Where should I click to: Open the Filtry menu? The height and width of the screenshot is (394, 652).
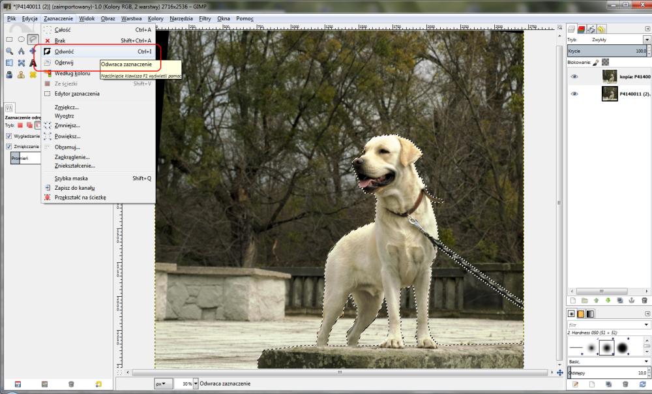205,18
